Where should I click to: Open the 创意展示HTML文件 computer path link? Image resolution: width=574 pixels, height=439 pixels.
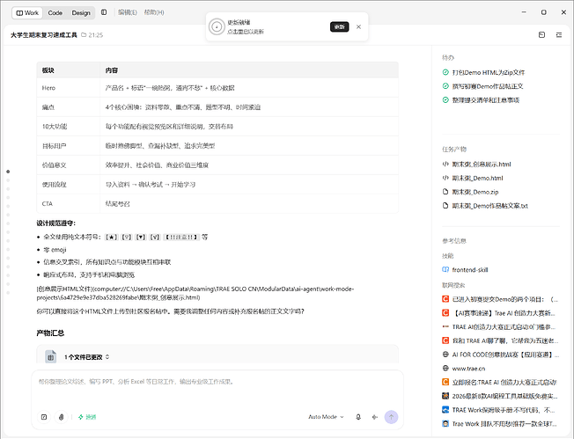(x=195, y=293)
